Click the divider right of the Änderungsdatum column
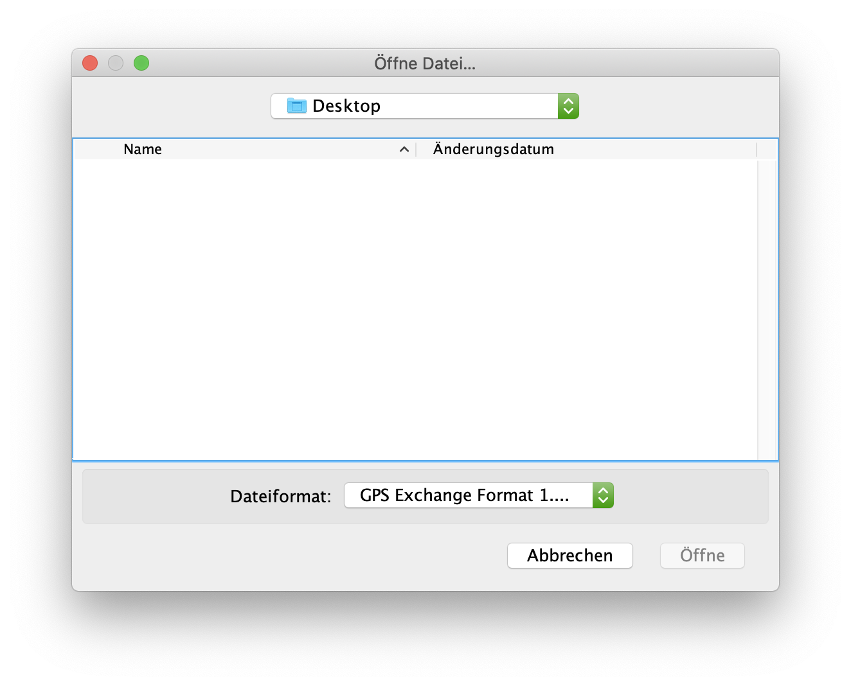Screen dimensions: 851x686 (x=757, y=150)
